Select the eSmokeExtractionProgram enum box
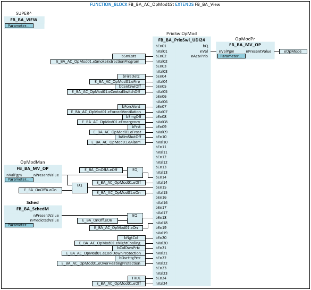Screen dimensions: 311x290 (x=98, y=62)
